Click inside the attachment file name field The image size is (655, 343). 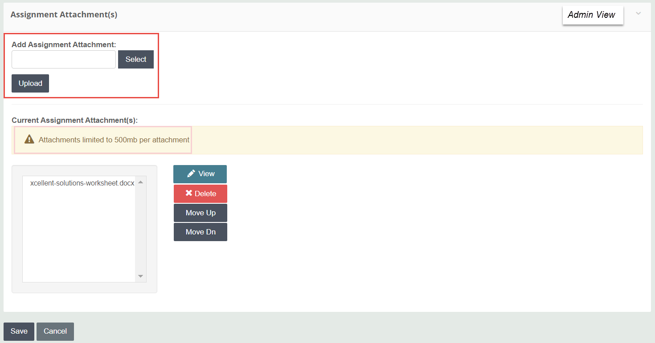63,59
